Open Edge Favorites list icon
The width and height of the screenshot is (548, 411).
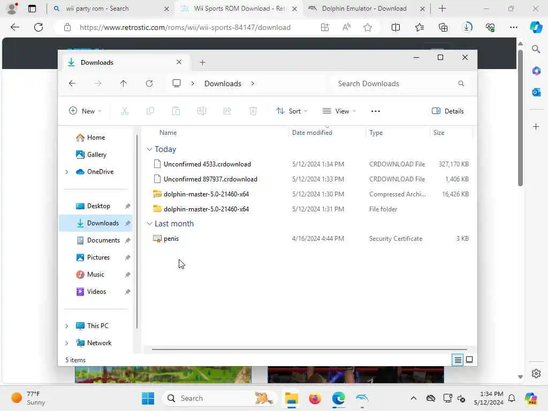pos(420,27)
